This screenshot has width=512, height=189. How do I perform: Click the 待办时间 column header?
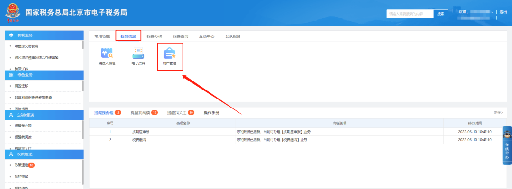475,123
